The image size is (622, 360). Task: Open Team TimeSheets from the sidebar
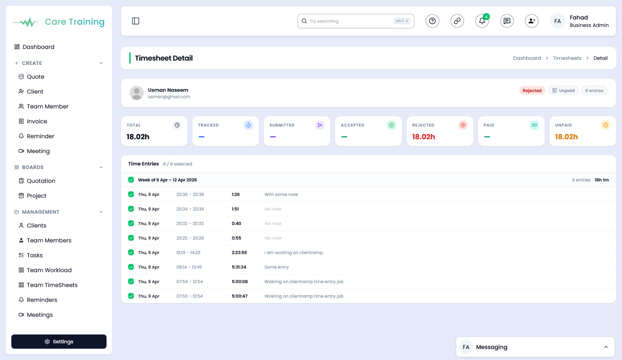[x=52, y=285]
